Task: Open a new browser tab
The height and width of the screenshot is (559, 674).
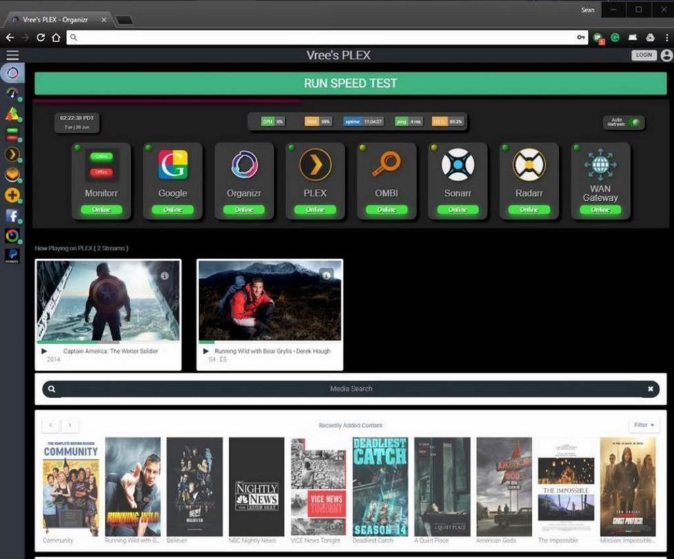Action: pyautogui.click(x=124, y=20)
